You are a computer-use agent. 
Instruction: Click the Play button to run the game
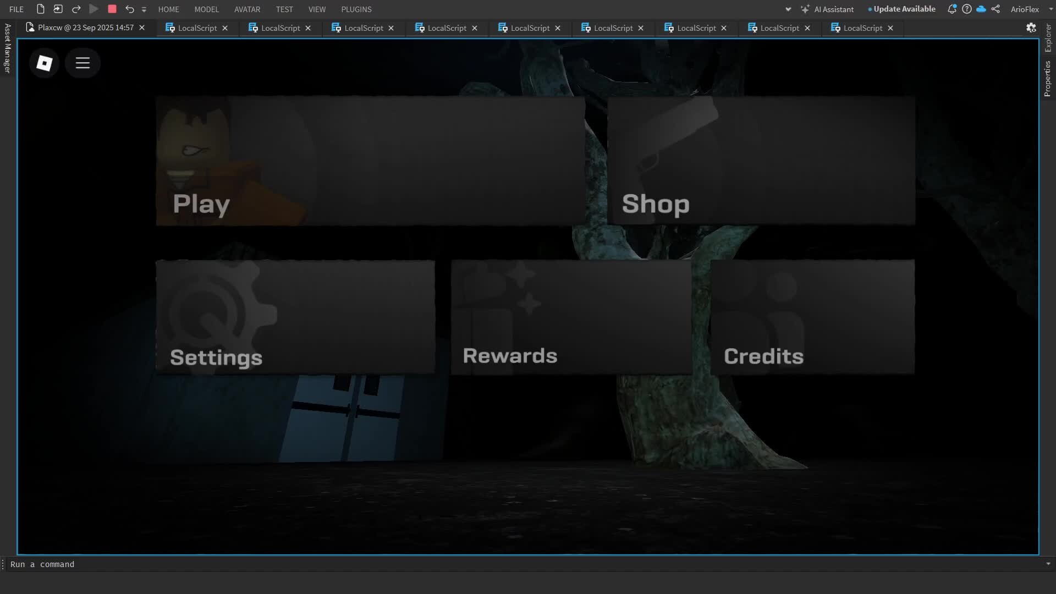tap(94, 9)
